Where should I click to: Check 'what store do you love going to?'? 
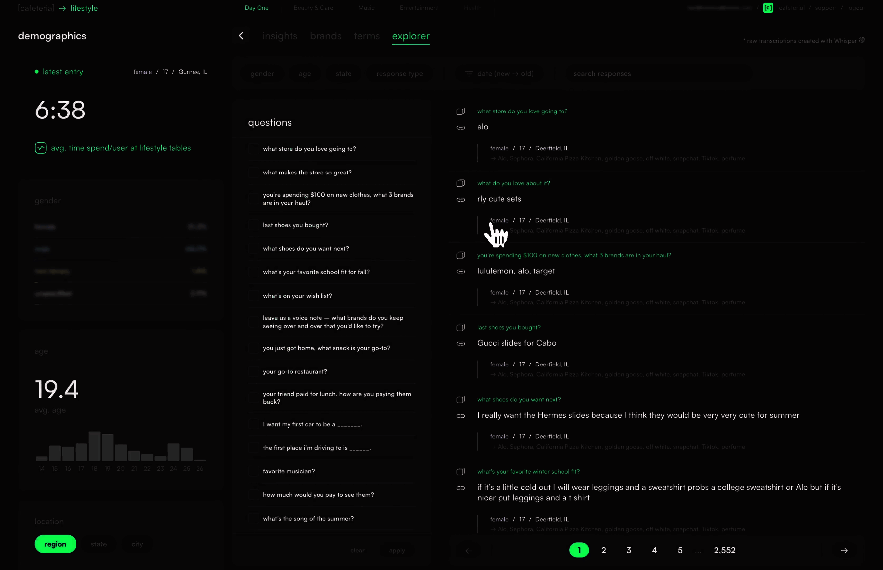(x=254, y=149)
